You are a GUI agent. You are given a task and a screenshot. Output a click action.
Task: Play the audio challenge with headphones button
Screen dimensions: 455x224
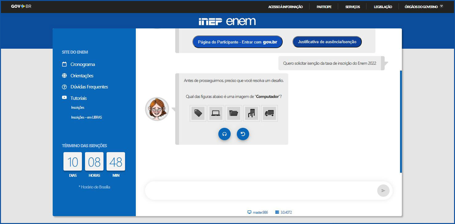[x=224, y=134]
